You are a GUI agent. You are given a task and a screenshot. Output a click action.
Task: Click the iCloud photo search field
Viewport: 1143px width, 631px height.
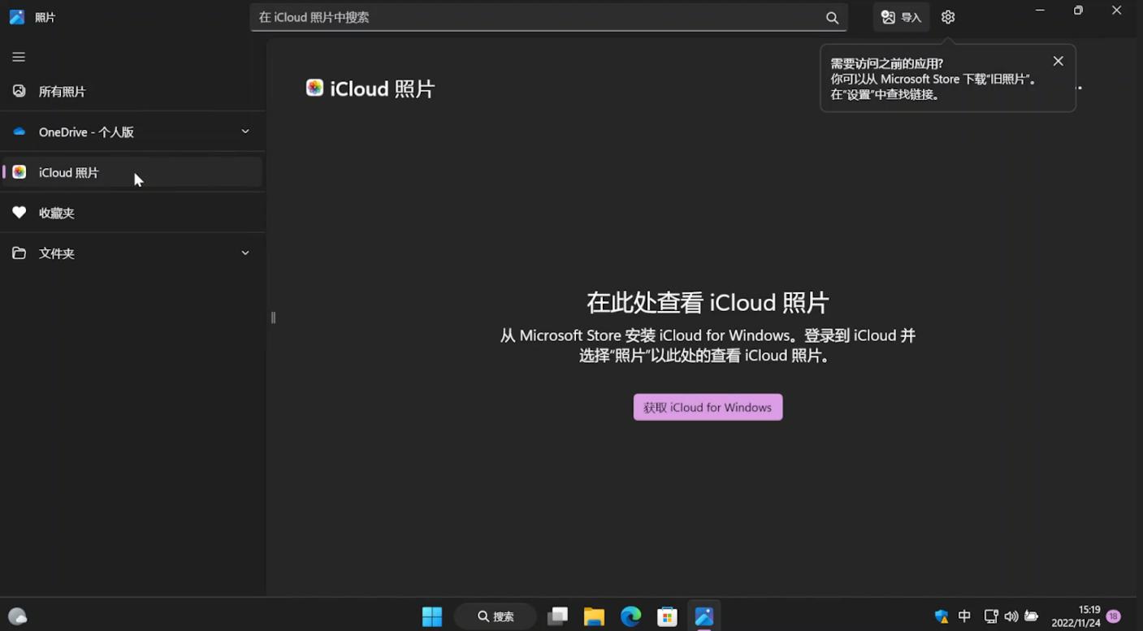pyautogui.click(x=487, y=17)
